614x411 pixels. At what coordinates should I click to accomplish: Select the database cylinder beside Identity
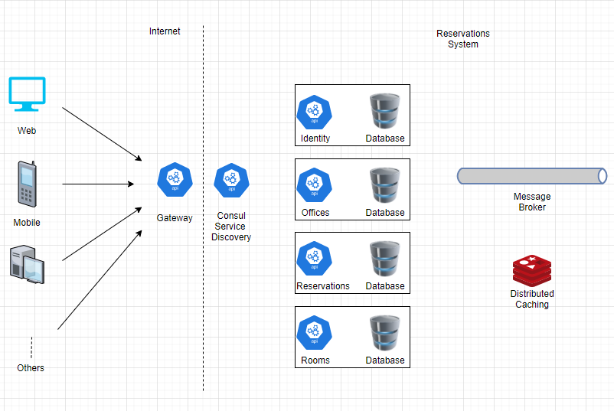[385, 111]
